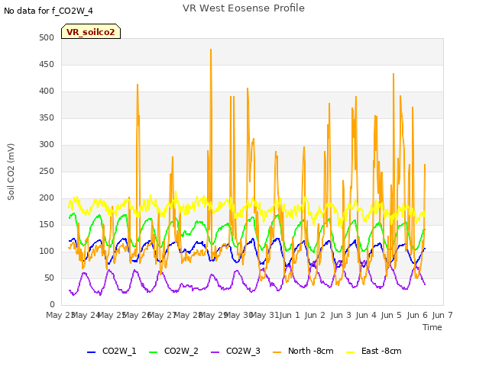
Task: Click the tallest orange spike peak near 480
Action: point(211,50)
